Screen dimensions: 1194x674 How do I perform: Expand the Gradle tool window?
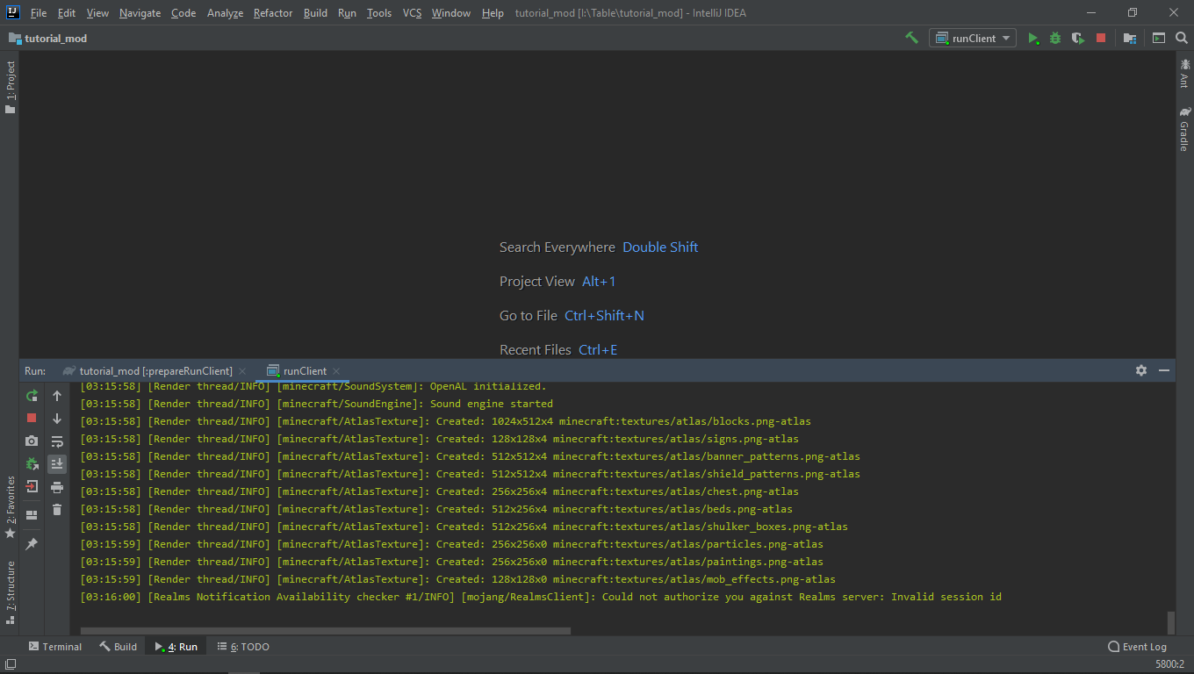point(1184,130)
